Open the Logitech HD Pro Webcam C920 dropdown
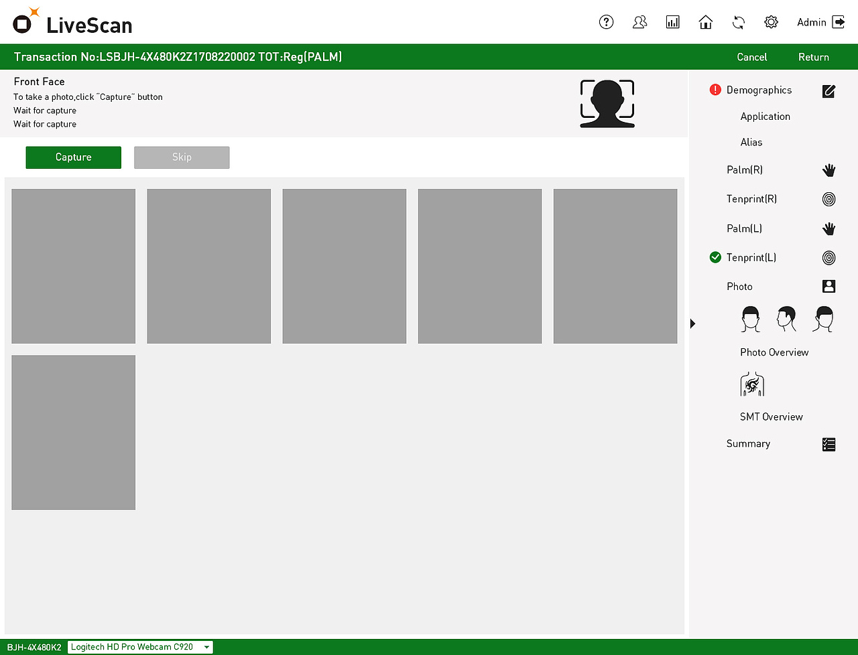This screenshot has height=655, width=858. click(x=139, y=647)
